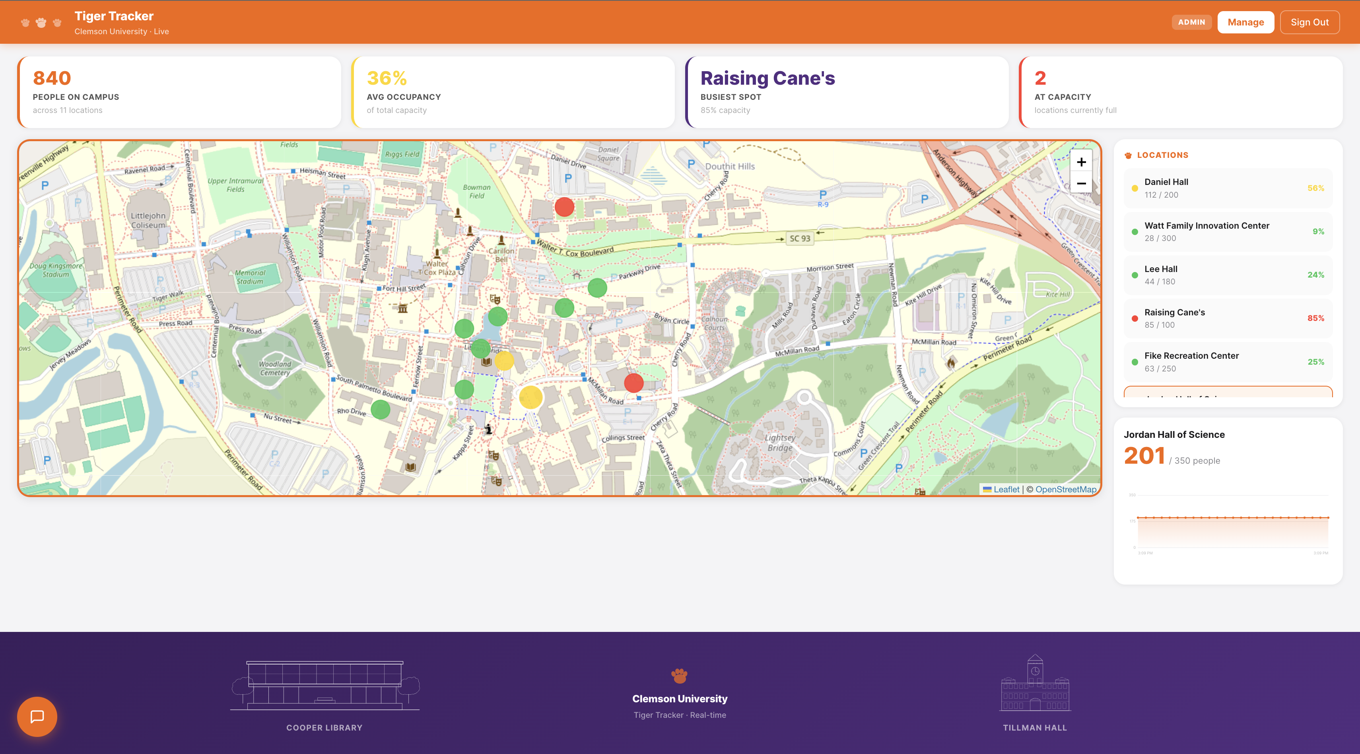
Task: Click the "25%" occupancy value
Action: (1315, 362)
